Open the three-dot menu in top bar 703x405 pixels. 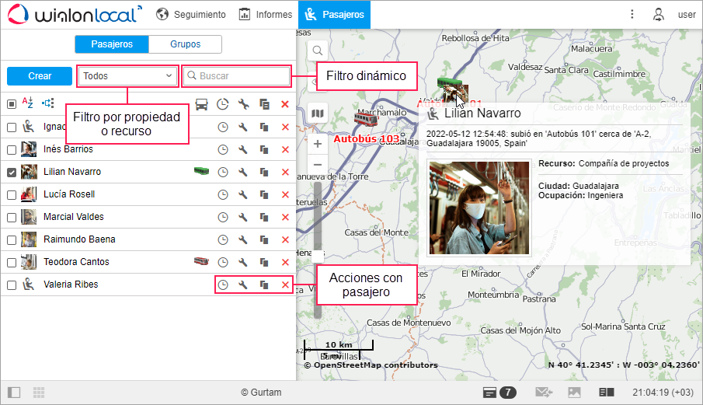pos(632,14)
